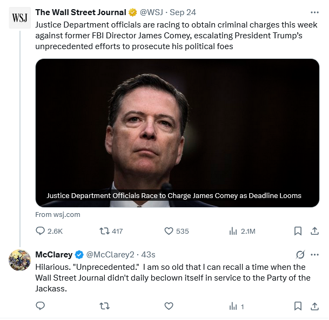The height and width of the screenshot is (320, 329).
Task: Open The Wall Street Journal profile name
Action: coord(80,12)
